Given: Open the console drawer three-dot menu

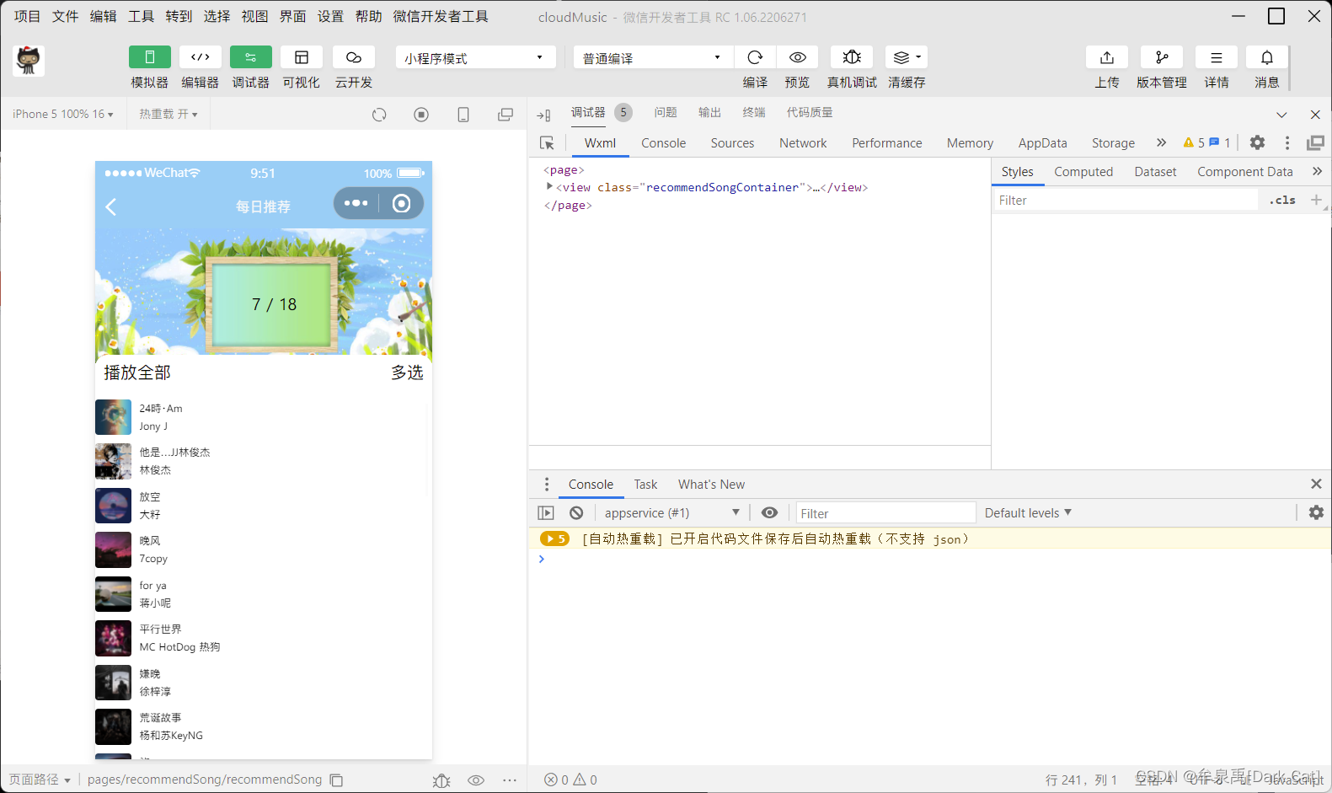Looking at the screenshot, I should 547,484.
